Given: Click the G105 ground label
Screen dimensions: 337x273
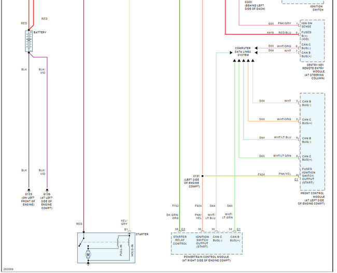Looking at the screenshot, I should pyautogui.click(x=28, y=199).
